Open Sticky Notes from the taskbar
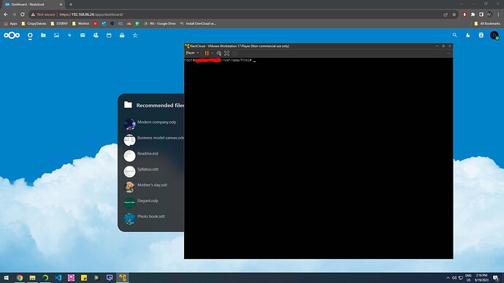The height and width of the screenshot is (283, 504). pyautogui.click(x=84, y=278)
